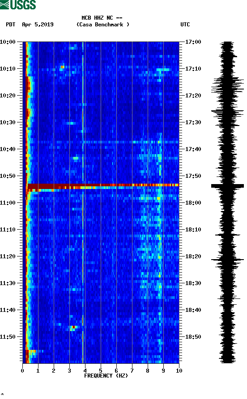Click the 18:20 UTC time label

tap(193, 256)
